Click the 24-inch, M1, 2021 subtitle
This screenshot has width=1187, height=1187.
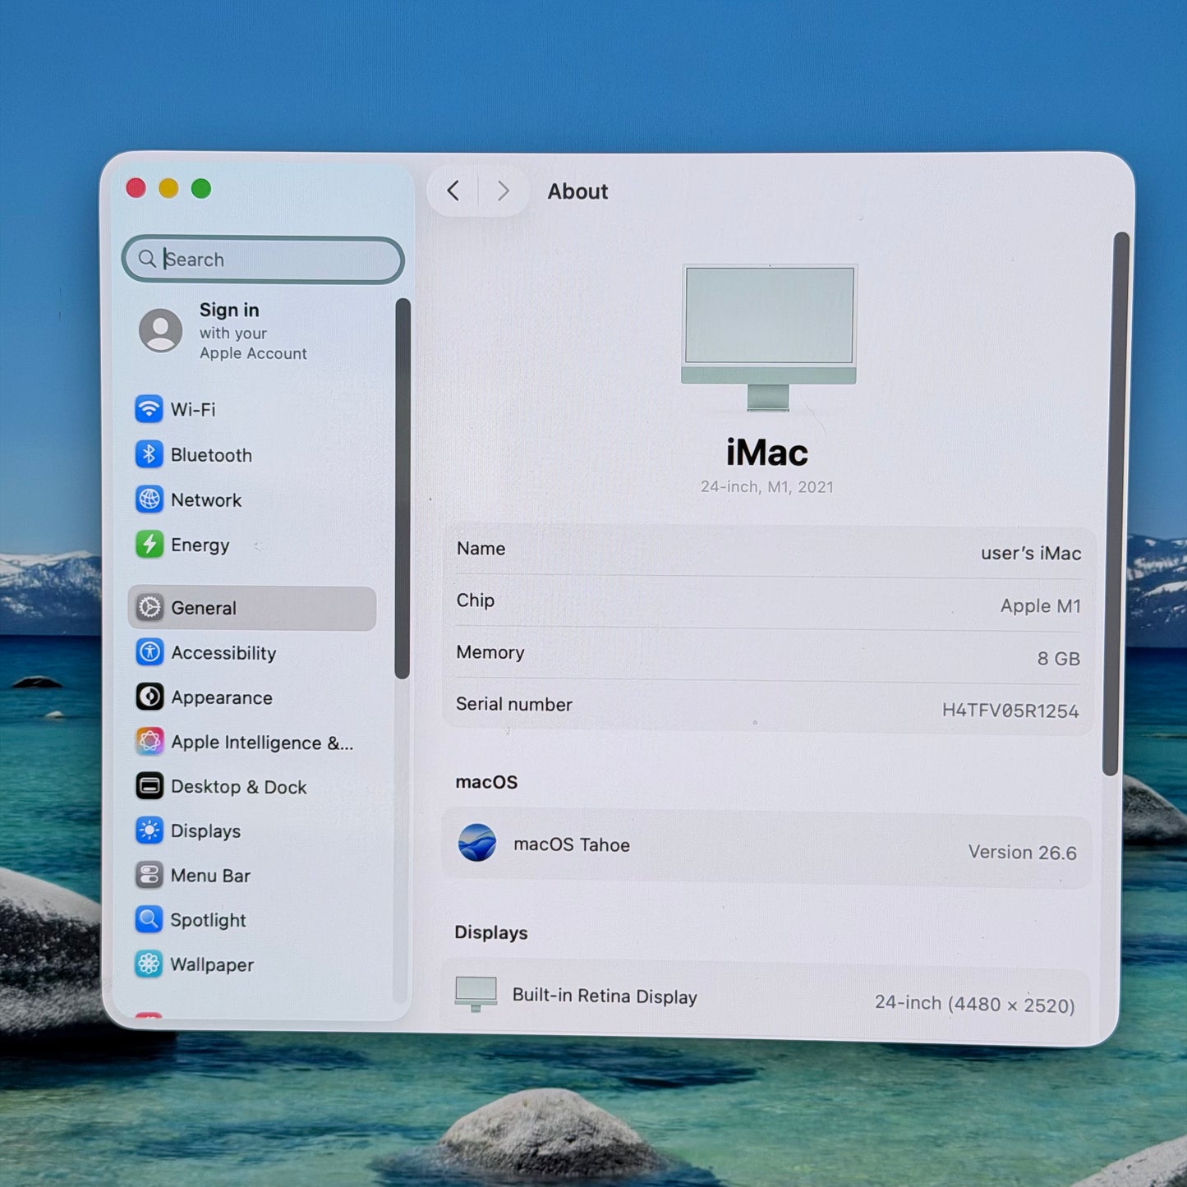(767, 487)
